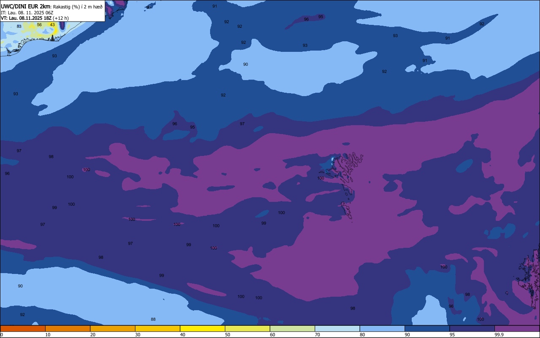Image resolution: width=540 pixels, height=338 pixels.
Task: Select the "50" legend tick label
Action: point(227,335)
